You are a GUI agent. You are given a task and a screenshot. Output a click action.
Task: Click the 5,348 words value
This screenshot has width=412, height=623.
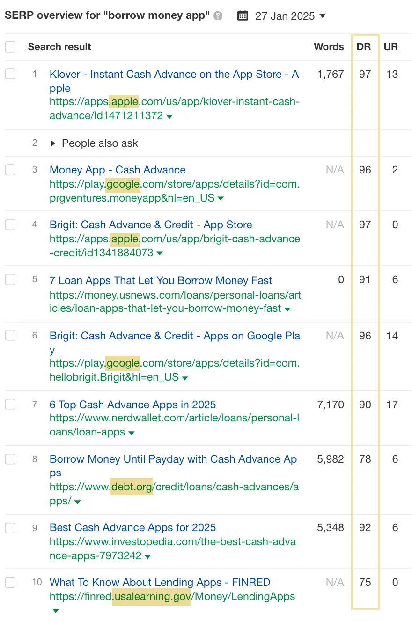coord(331,528)
